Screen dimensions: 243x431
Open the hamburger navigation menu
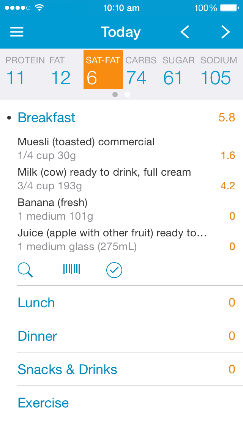(17, 32)
